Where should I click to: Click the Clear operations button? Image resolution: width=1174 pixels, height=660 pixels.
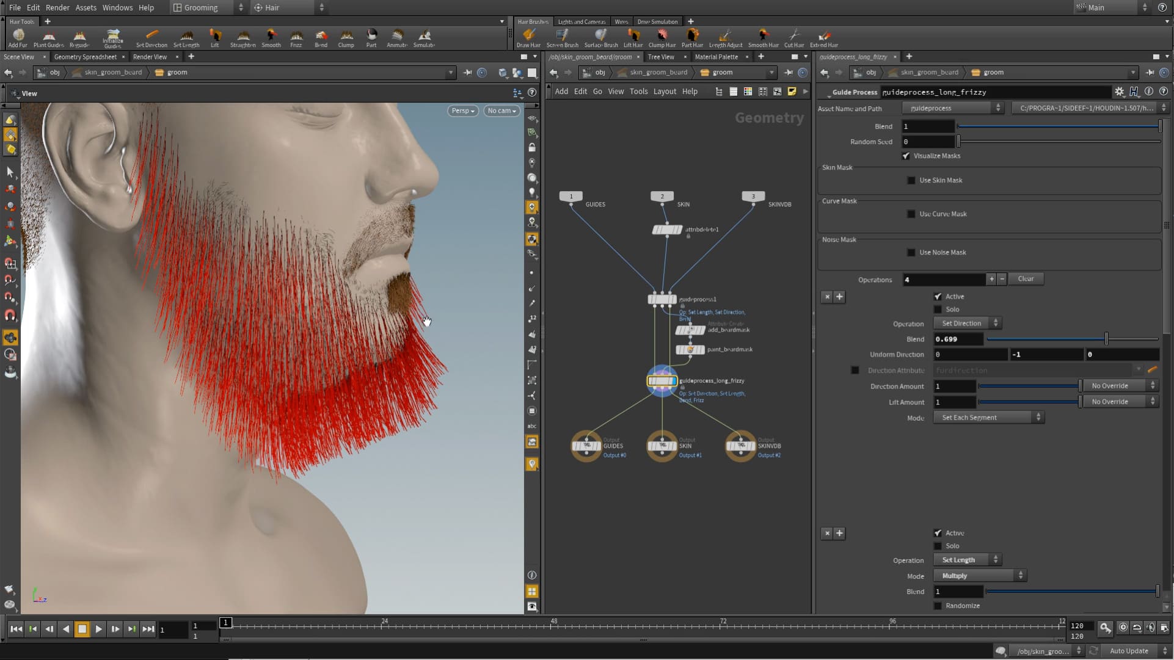tap(1026, 279)
